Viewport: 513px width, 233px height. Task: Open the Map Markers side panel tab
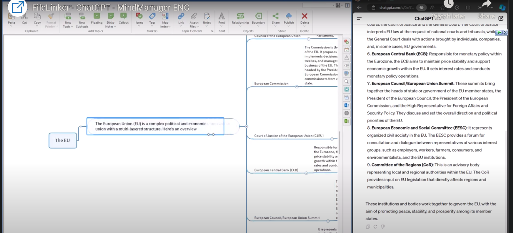pyautogui.click(x=346, y=42)
